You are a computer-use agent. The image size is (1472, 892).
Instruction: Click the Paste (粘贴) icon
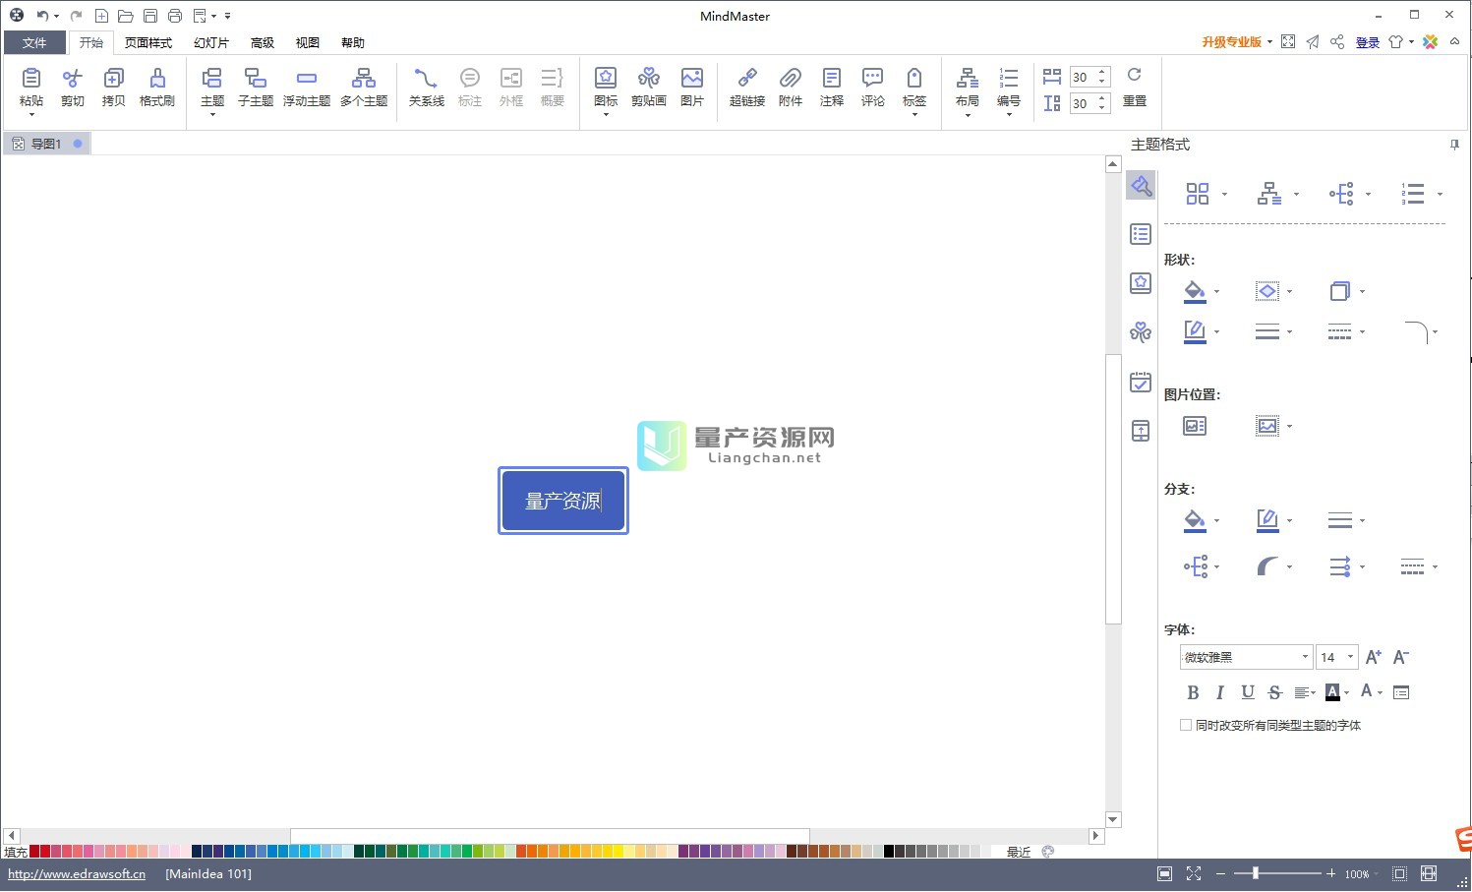(31, 78)
